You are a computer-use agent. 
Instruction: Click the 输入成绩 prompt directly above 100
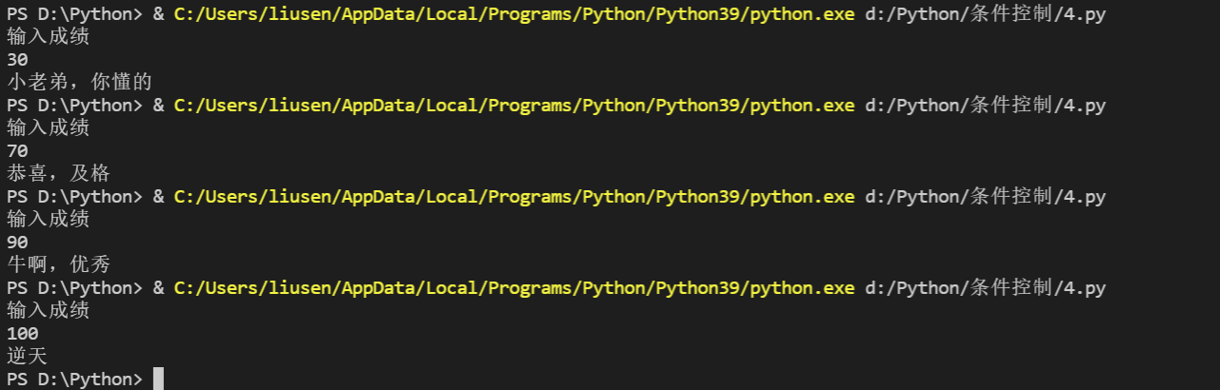[49, 311]
